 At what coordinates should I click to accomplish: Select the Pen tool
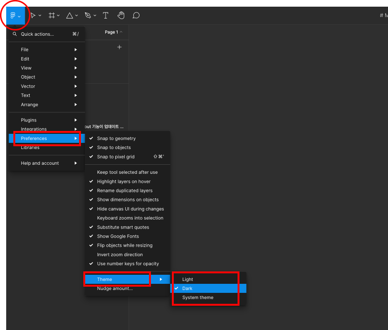88,15
